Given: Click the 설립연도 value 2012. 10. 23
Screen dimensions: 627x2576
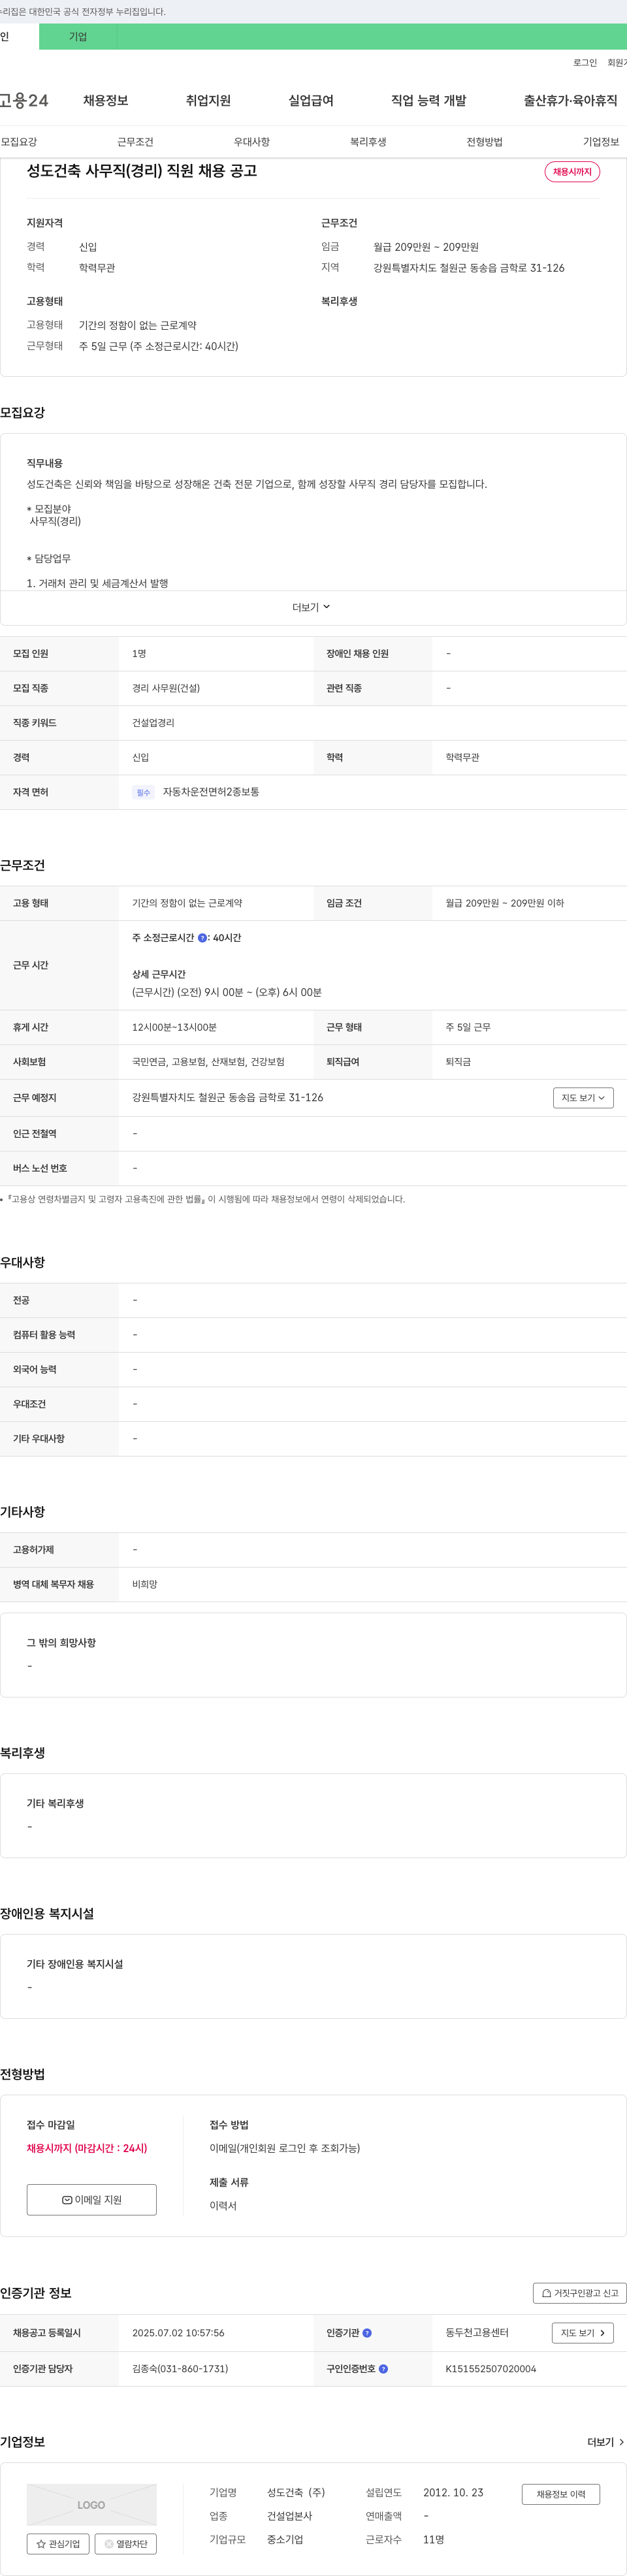Looking at the screenshot, I should click(x=453, y=2493).
